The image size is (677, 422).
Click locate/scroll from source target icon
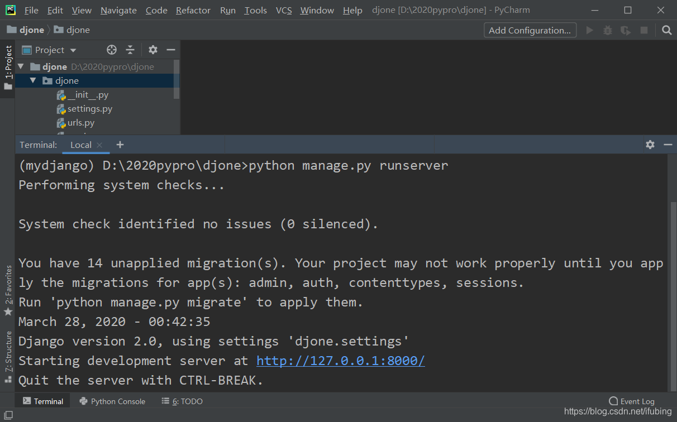click(112, 50)
